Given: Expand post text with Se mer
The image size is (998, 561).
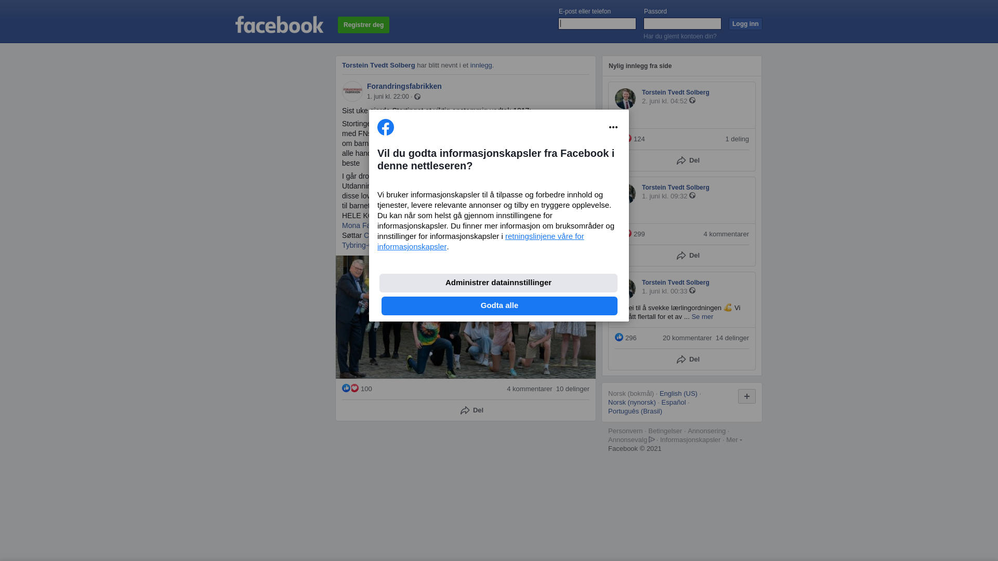Looking at the screenshot, I should pos(702,317).
